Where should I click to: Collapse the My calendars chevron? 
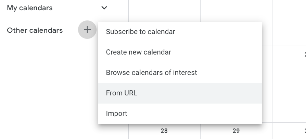click(104, 8)
